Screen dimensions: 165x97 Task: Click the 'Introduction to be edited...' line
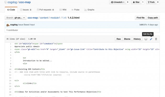37,61
